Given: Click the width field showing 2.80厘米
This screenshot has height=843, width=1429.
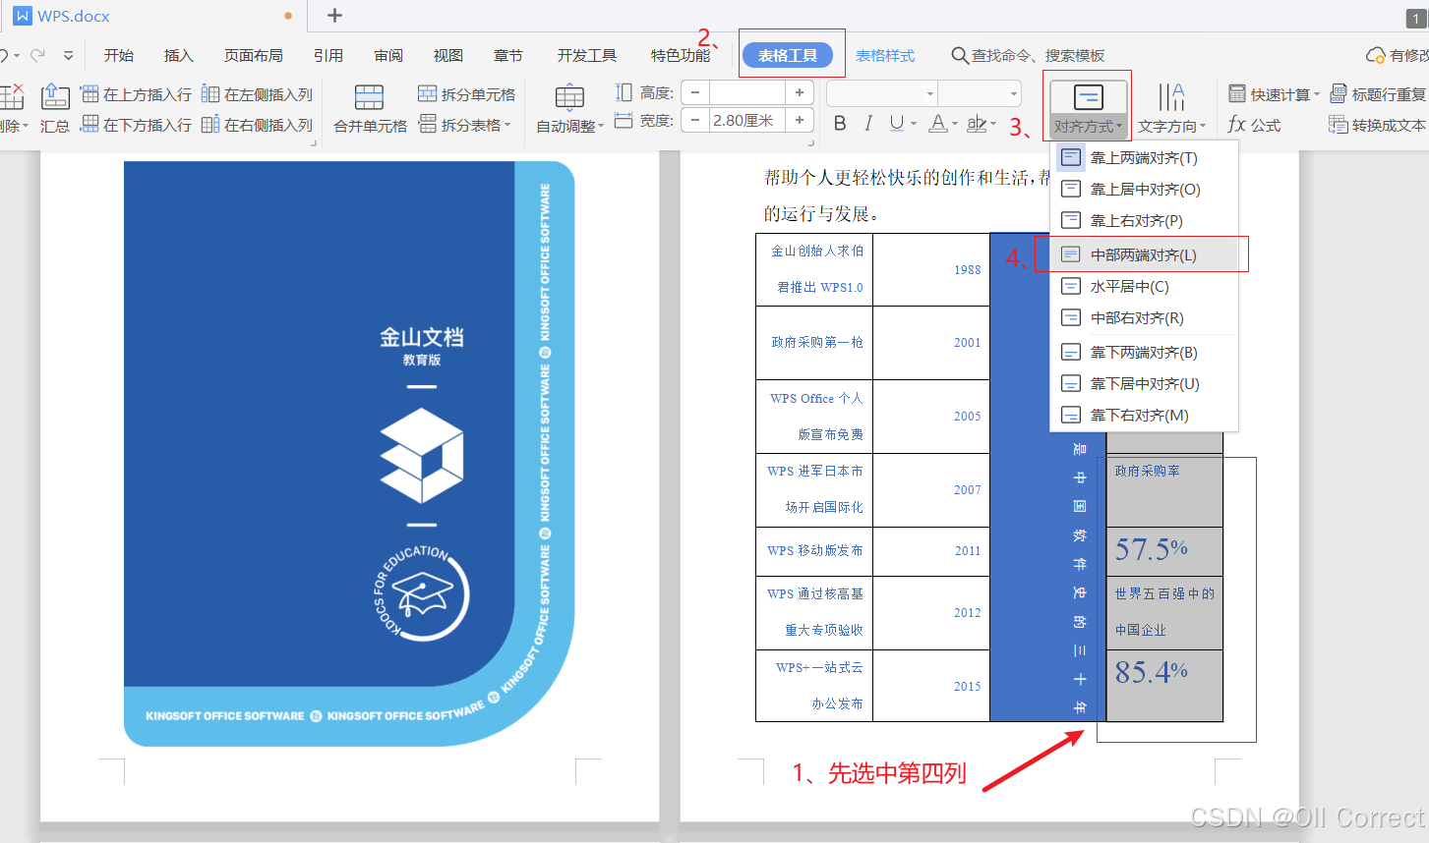Looking at the screenshot, I should coord(746,120).
